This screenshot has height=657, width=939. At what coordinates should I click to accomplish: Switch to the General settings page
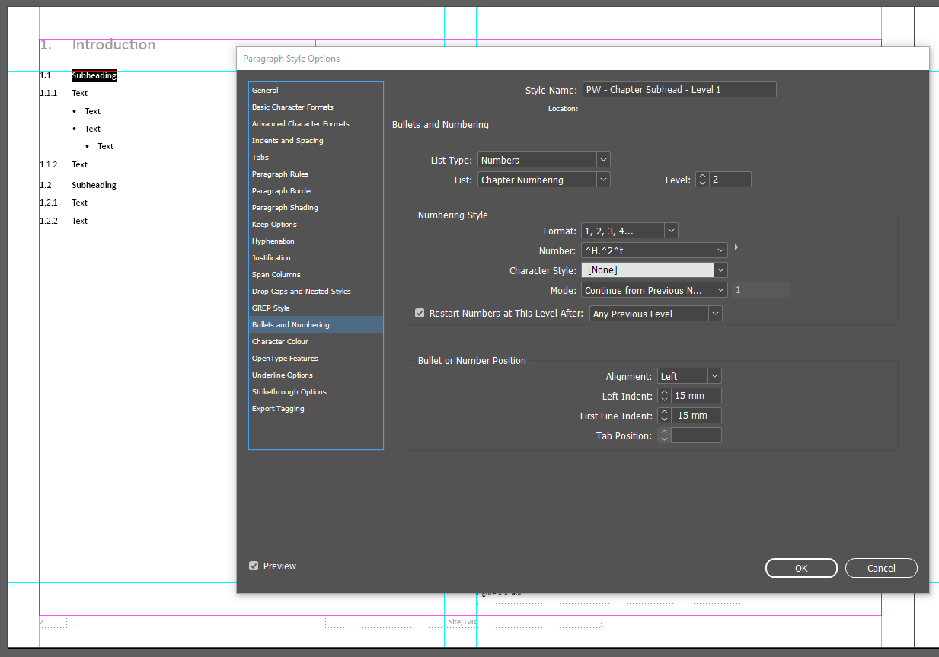click(x=265, y=90)
